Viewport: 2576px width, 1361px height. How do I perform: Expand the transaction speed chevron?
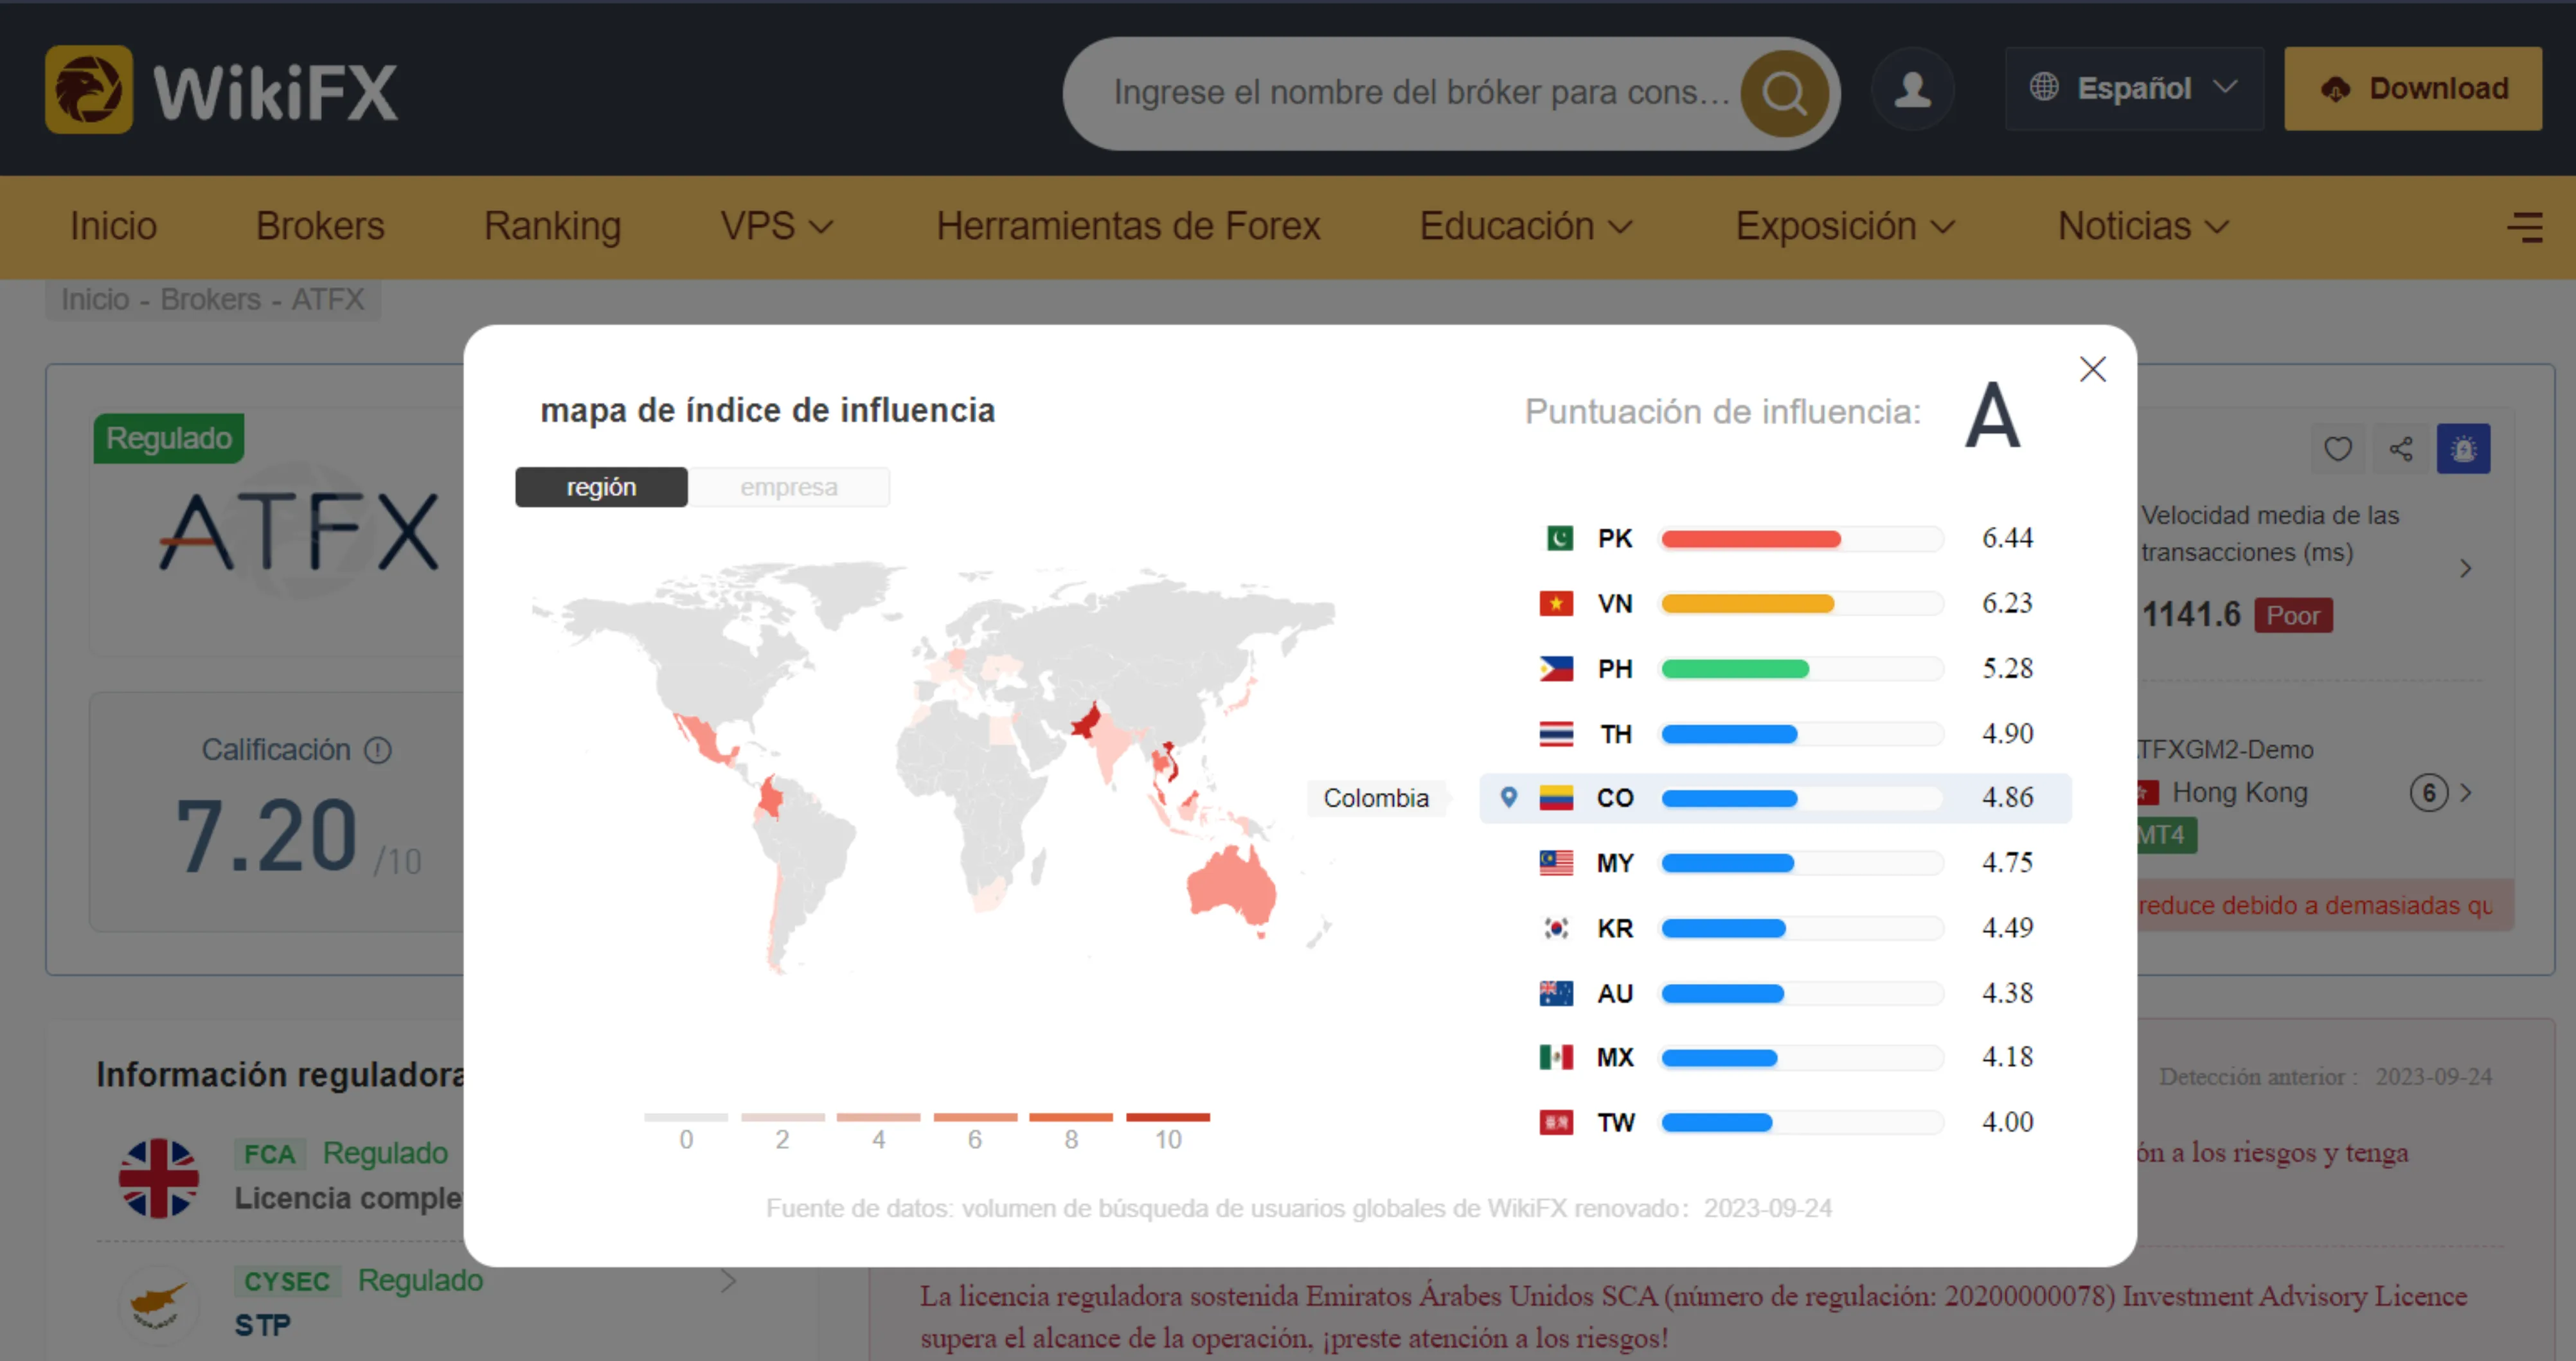point(2465,569)
